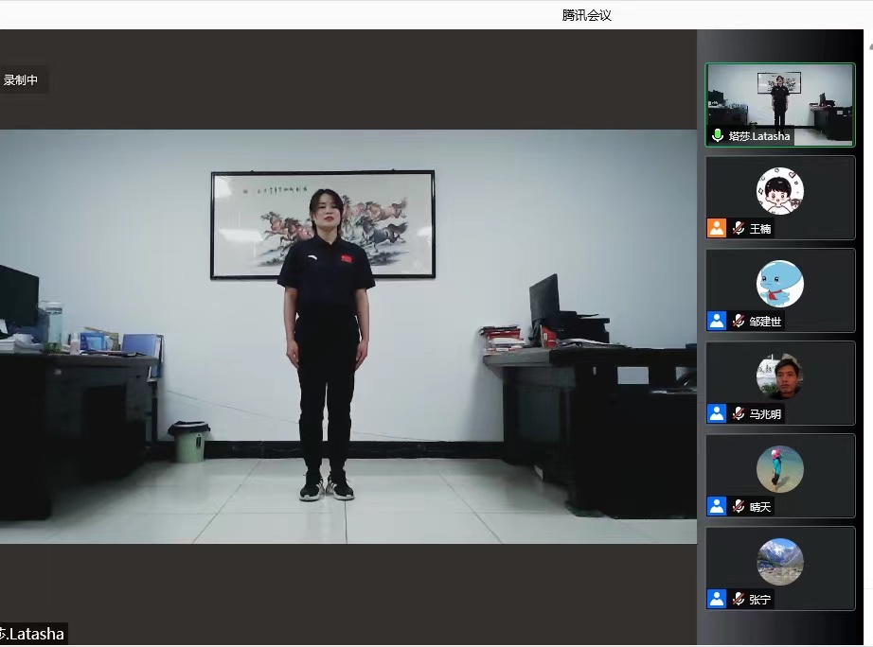Click the muted microphone icon for 马兆明
The width and height of the screenshot is (873, 647).
[739, 413]
